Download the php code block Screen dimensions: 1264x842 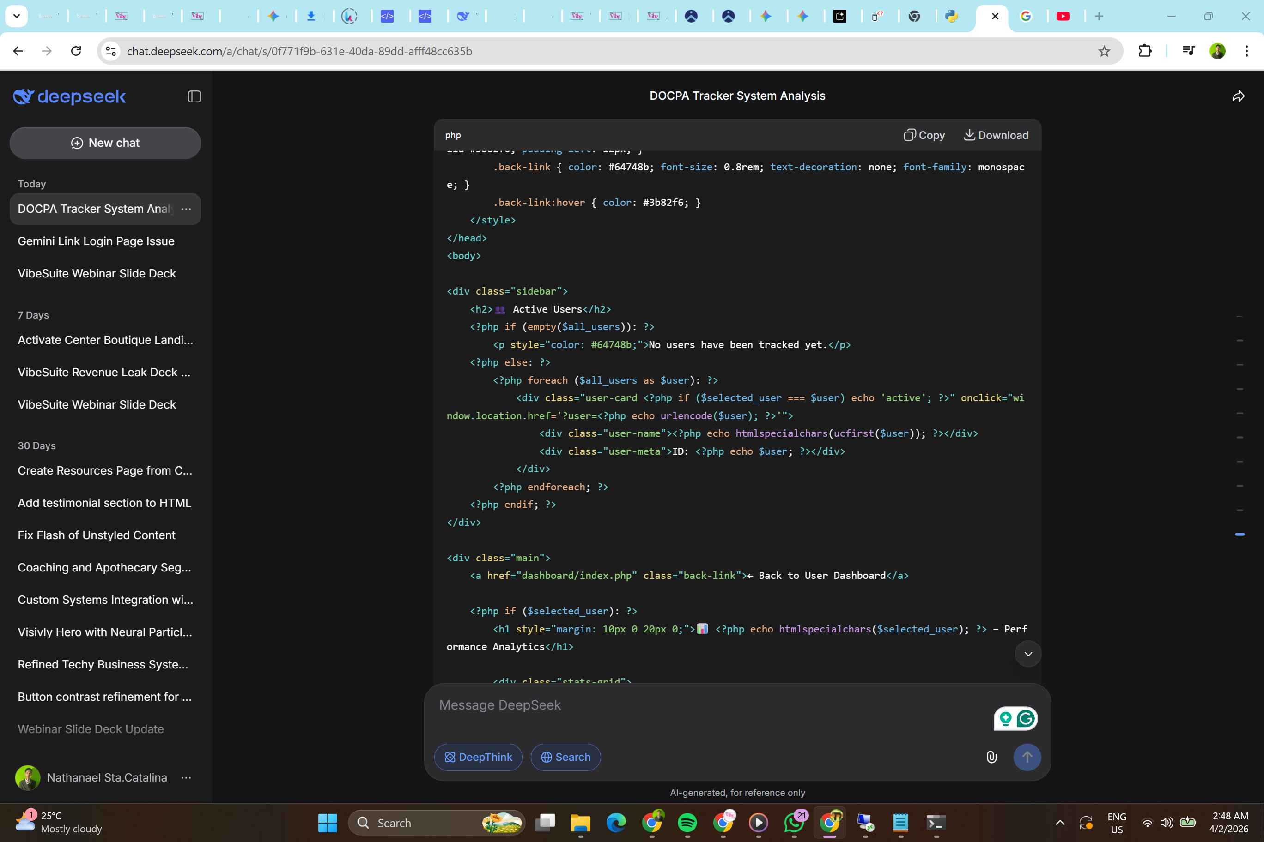click(996, 135)
